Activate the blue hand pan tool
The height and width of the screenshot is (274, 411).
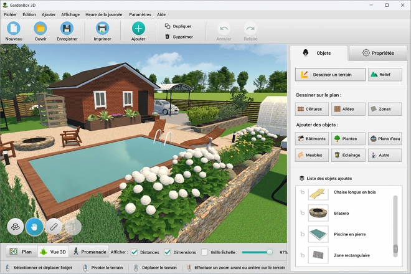pyautogui.click(x=34, y=227)
